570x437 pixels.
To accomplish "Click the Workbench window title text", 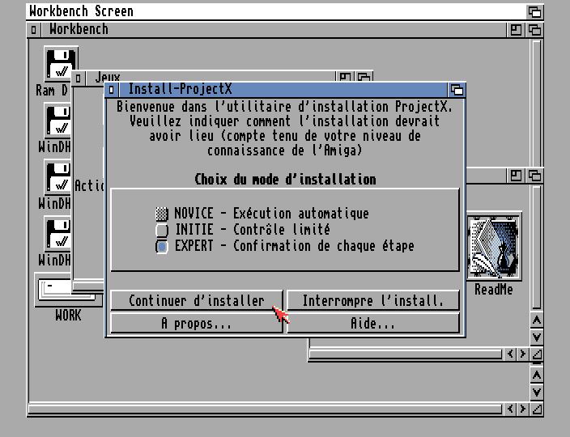I will (79, 29).
